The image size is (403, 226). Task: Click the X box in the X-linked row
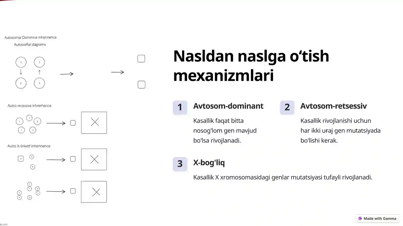[x=94, y=159]
